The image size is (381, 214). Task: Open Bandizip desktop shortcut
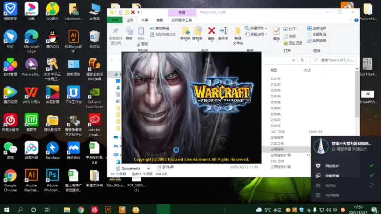coord(52,150)
